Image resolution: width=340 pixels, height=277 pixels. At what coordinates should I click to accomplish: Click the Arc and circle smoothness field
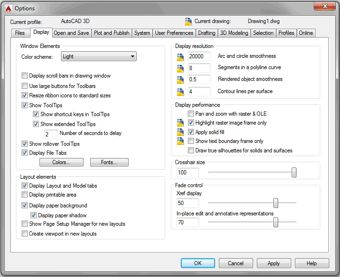pos(199,56)
